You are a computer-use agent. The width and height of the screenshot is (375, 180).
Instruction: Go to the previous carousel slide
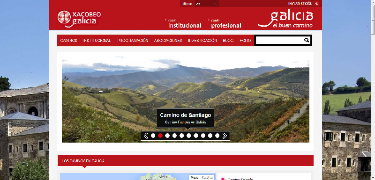pyautogui.click(x=146, y=136)
